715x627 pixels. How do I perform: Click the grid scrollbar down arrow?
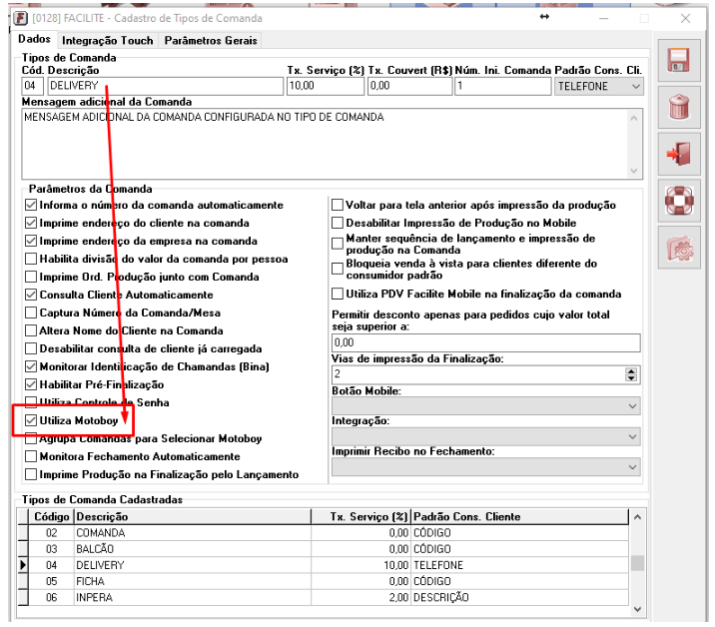point(637,610)
